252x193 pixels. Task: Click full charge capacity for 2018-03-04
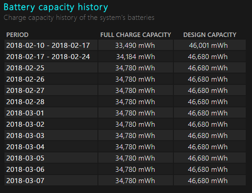[x=136, y=147]
